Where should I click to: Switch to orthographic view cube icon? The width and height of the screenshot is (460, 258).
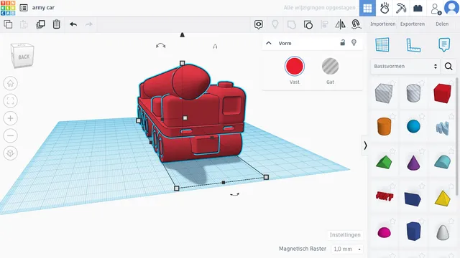[x=11, y=153]
